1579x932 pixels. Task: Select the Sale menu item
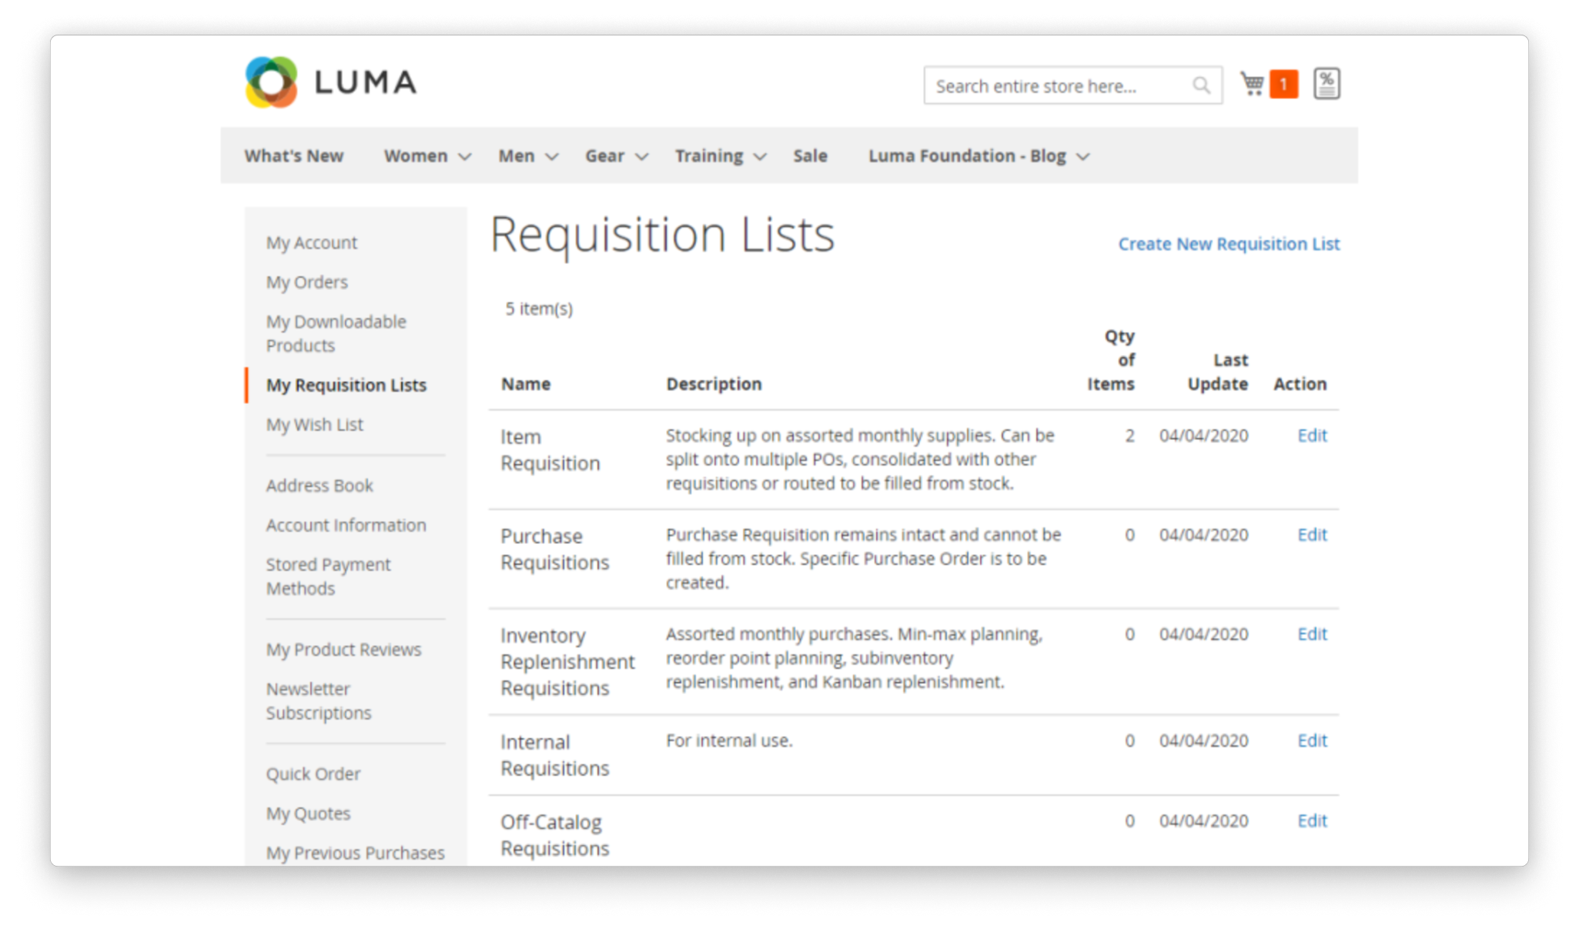tap(810, 155)
